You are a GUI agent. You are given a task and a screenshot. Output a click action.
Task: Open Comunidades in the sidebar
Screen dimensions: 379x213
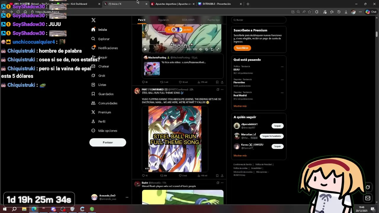pyautogui.click(x=104, y=103)
